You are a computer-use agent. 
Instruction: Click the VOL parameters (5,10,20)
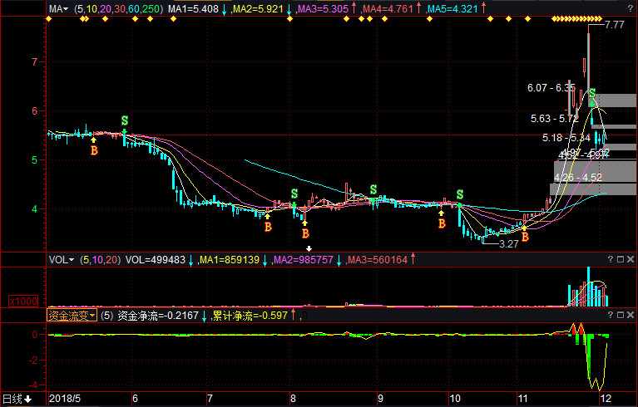(x=101, y=260)
